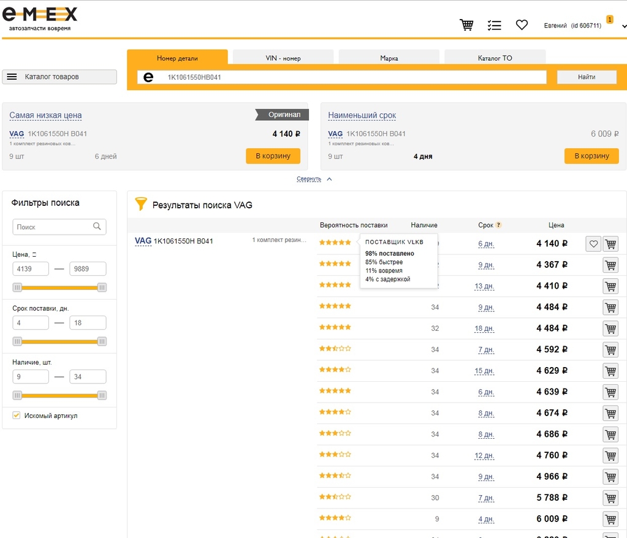
Task: Click the 15 дн. delivery term link
Action: pos(484,371)
